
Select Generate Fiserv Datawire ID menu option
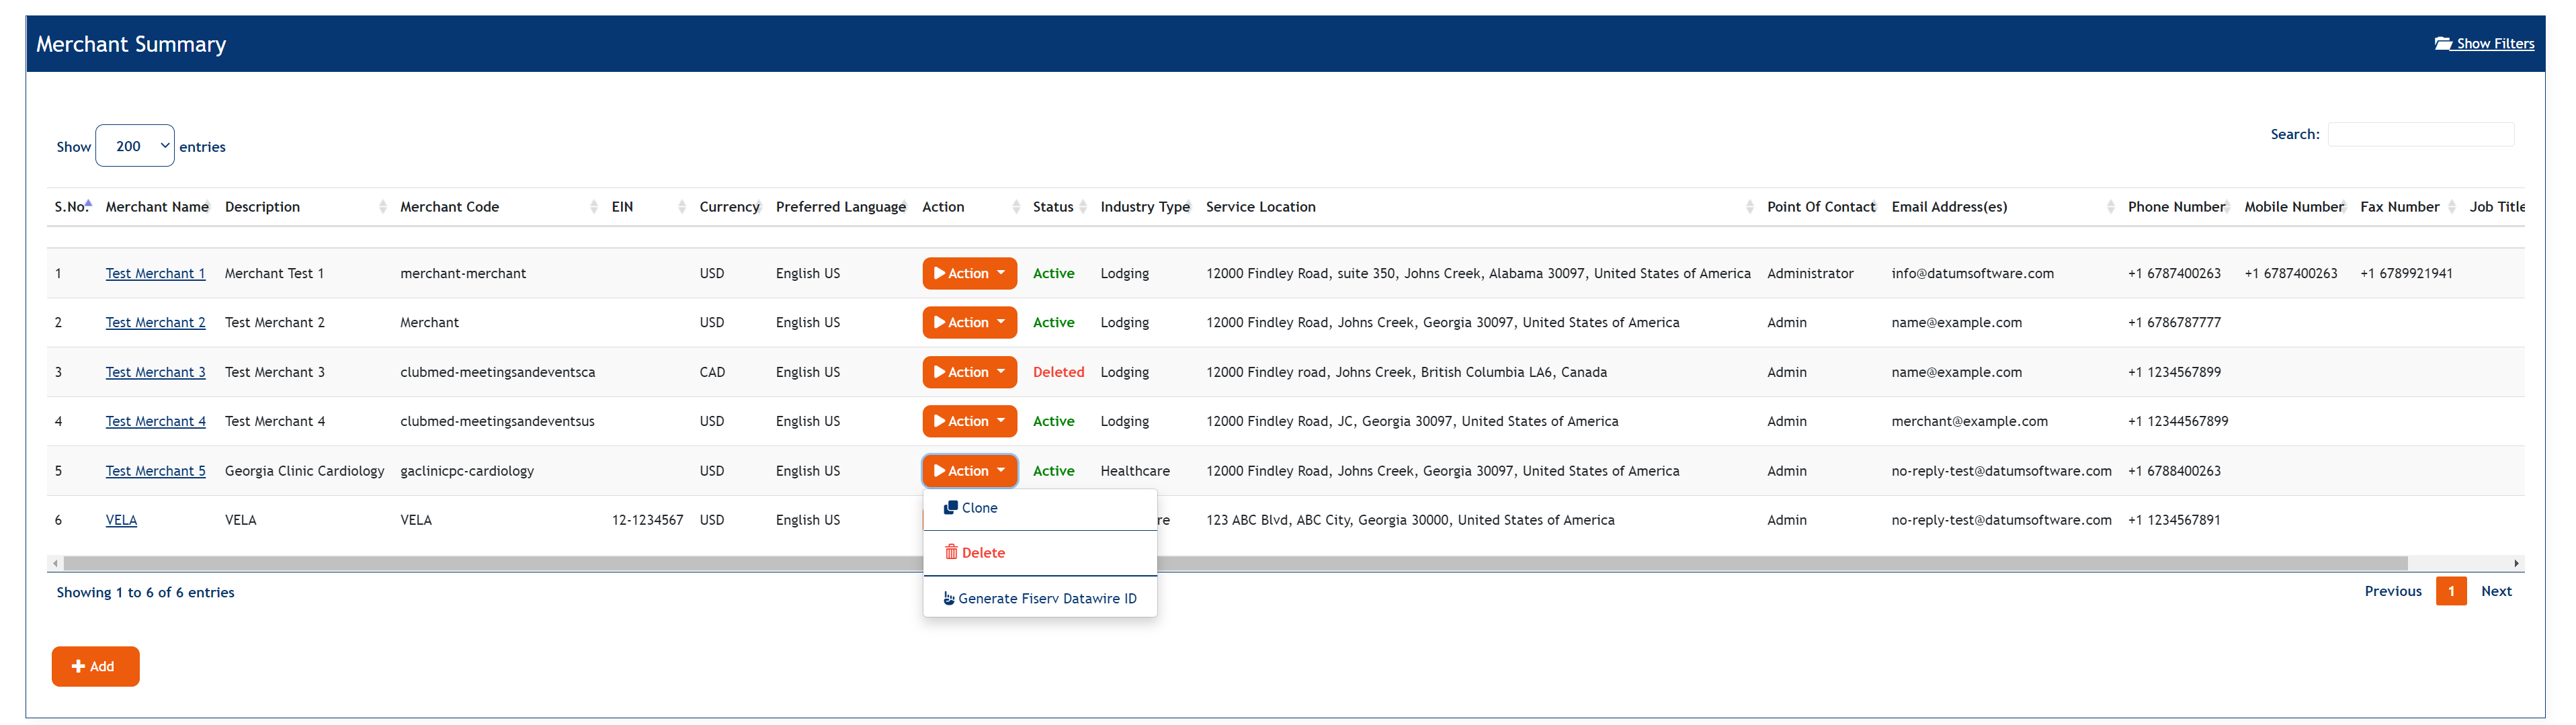coord(1046,599)
